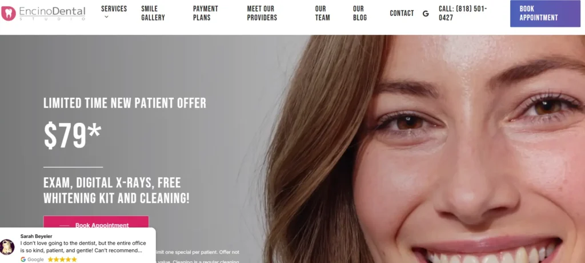585x263 pixels.
Task: Click the Call (818) 501-0427 phone link
Action: (463, 13)
